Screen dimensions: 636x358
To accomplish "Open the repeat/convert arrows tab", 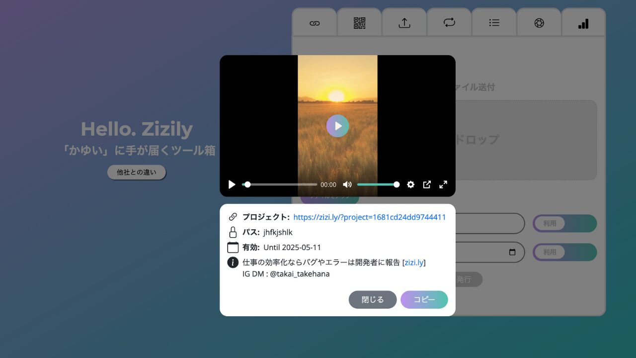I will [449, 23].
